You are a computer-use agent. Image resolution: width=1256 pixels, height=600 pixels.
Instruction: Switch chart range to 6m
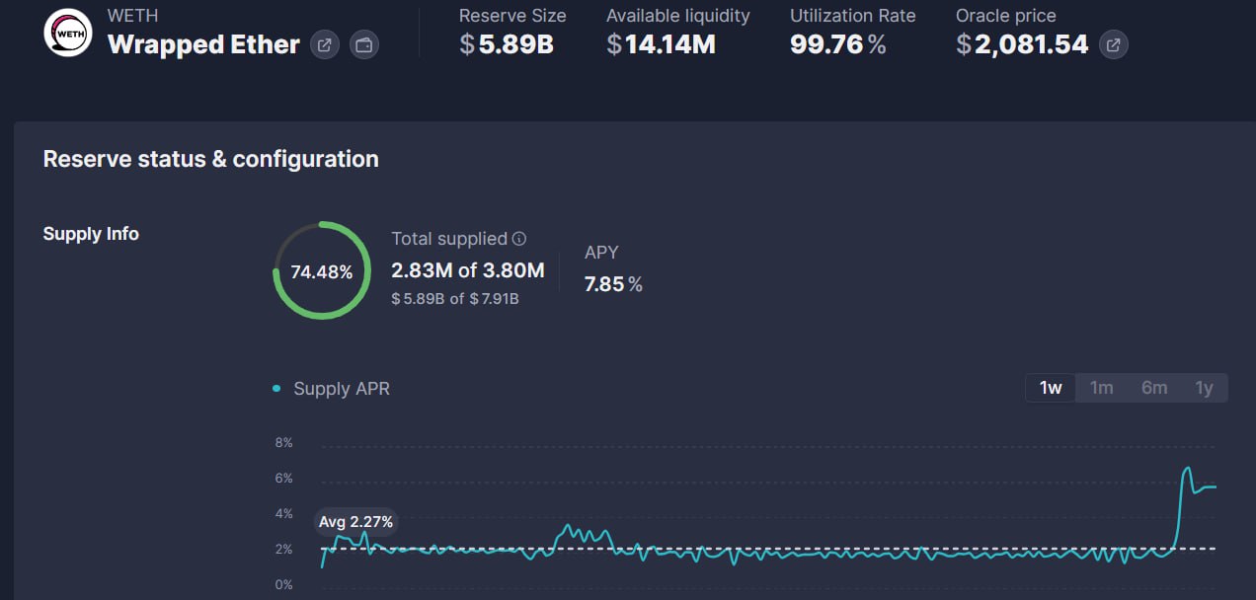(1153, 388)
